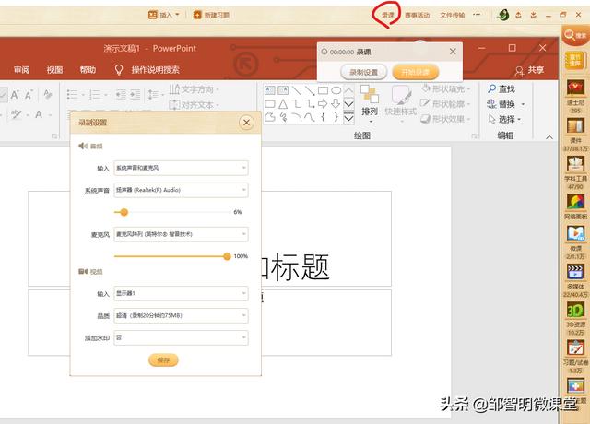The height and width of the screenshot is (424, 590).
Task: Expand the shapes gallery more arrow
Action: (348, 118)
